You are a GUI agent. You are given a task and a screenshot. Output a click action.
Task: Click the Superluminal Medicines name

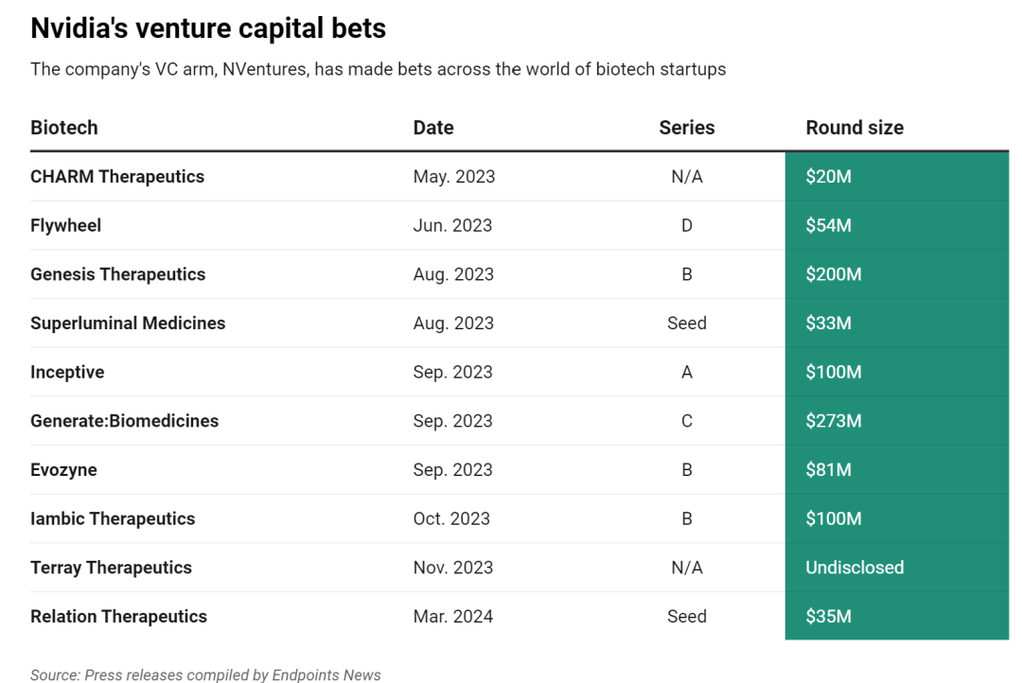(x=128, y=324)
